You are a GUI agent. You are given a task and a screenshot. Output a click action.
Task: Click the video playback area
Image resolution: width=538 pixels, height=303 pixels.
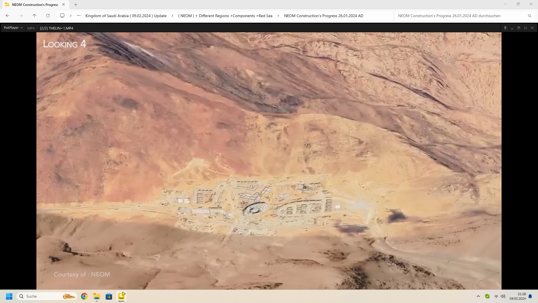point(269,161)
